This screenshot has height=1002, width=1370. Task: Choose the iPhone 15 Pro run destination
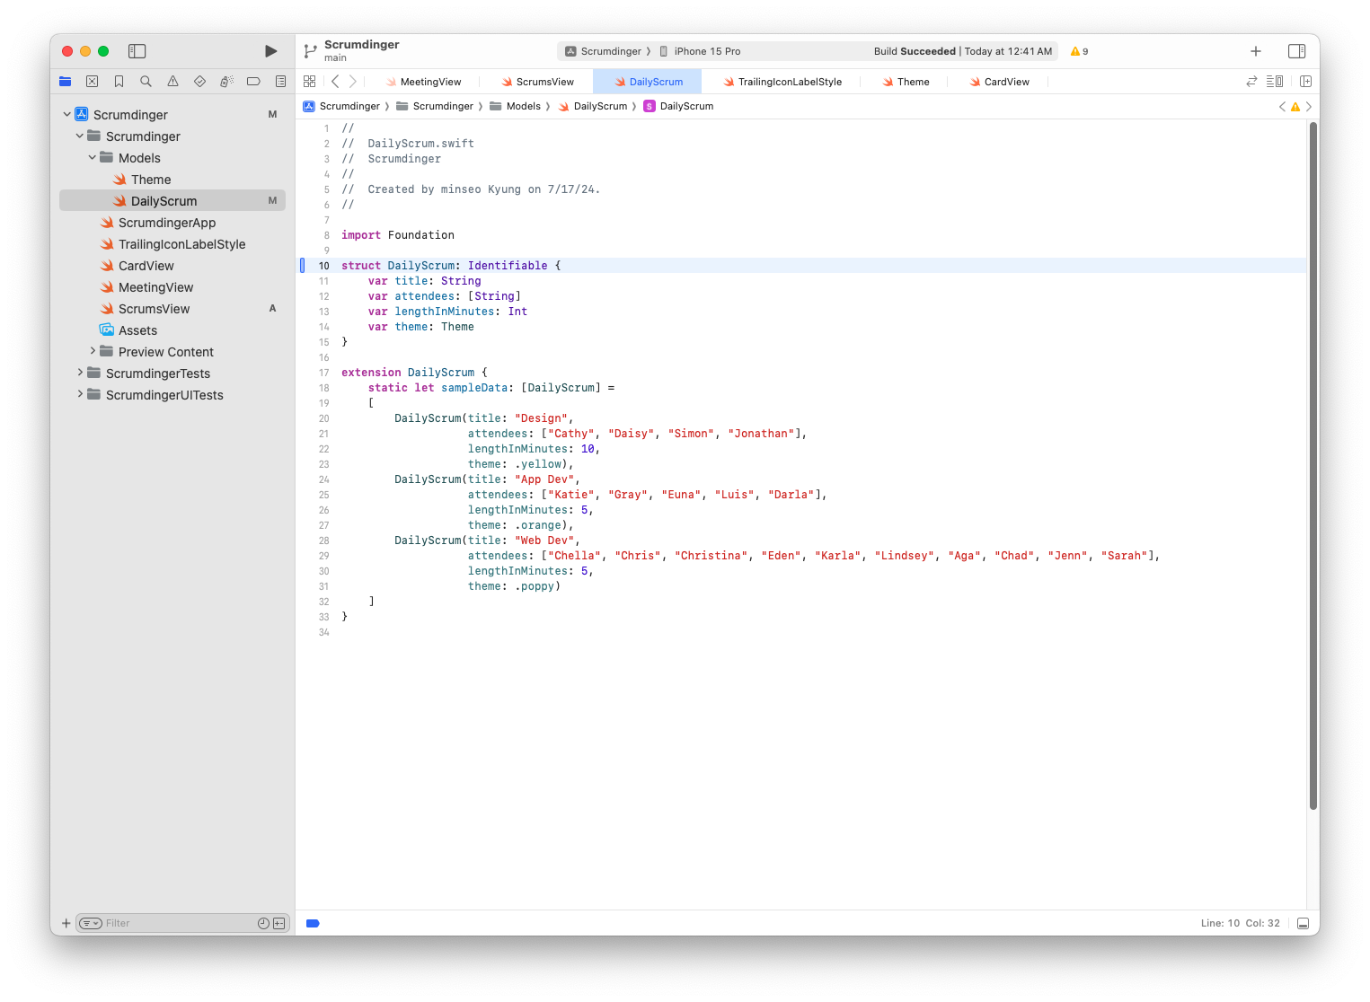tap(701, 51)
